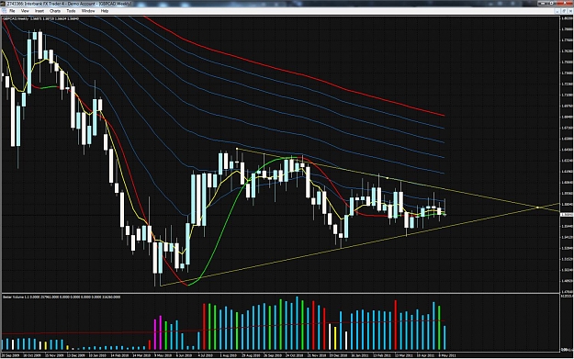Open the Help menu

(x=105, y=11)
